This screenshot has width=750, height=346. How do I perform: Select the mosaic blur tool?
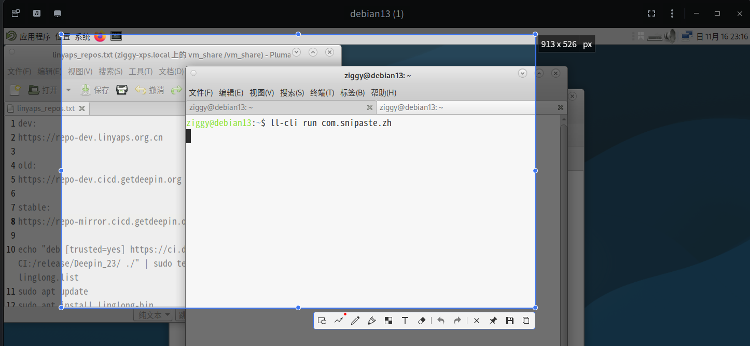click(388, 321)
